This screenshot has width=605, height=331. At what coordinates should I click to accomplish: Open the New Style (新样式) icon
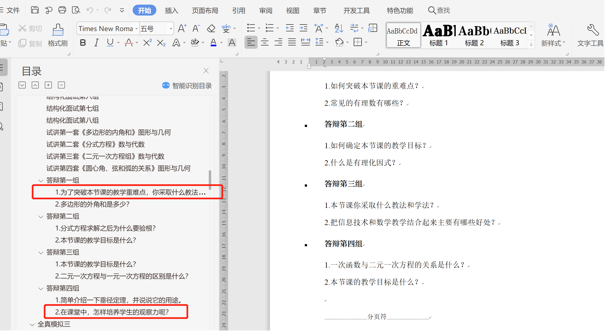pyautogui.click(x=553, y=30)
